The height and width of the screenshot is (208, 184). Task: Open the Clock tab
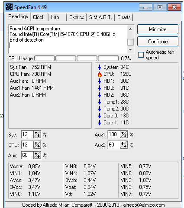tap(39, 17)
